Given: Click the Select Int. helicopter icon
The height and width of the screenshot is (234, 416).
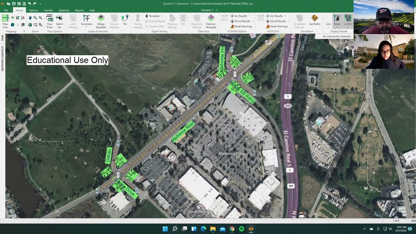Looking at the screenshot, I should pos(59,21).
